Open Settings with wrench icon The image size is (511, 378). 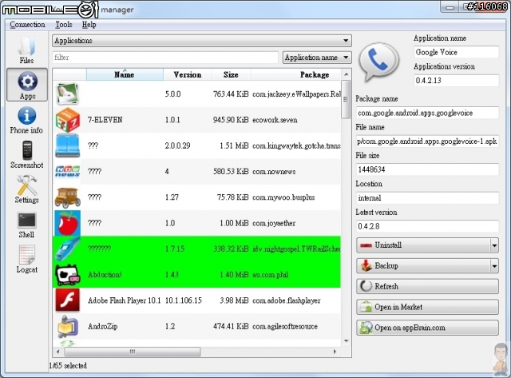[26, 189]
